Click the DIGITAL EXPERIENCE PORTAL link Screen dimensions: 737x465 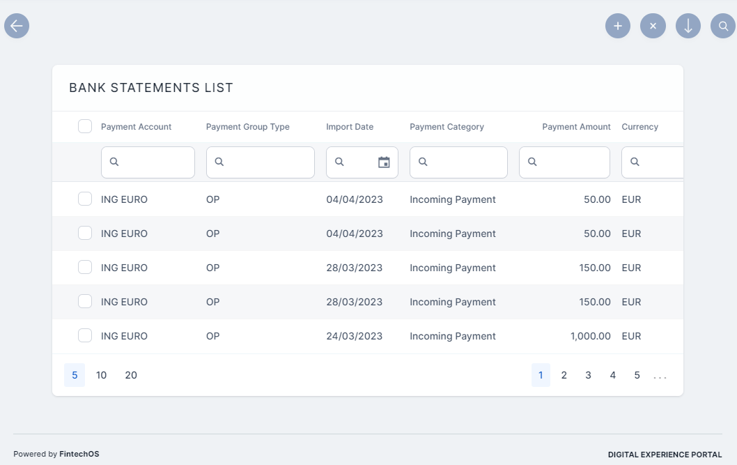click(665, 454)
